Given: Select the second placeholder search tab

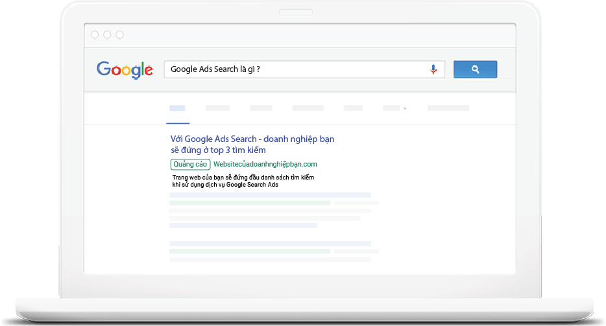Looking at the screenshot, I should tap(217, 108).
